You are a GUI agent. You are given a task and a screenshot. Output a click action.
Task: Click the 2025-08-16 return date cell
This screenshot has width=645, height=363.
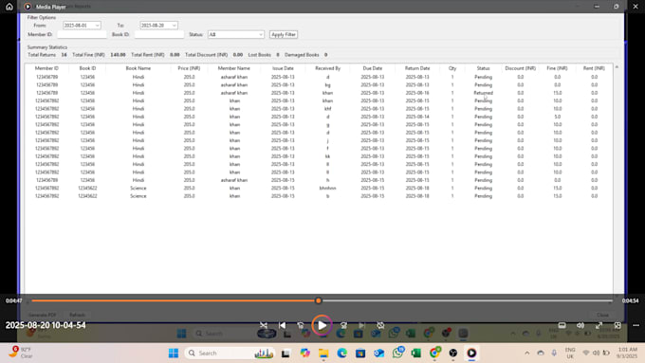(x=417, y=93)
